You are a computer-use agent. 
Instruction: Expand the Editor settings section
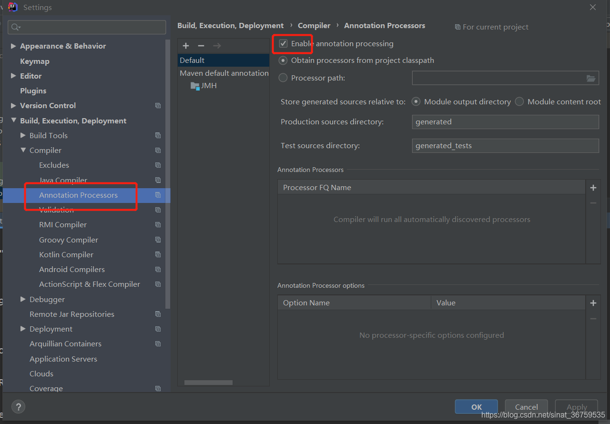13,76
